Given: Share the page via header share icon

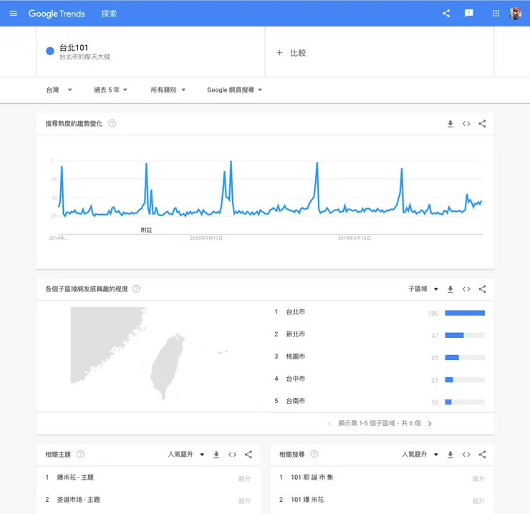Looking at the screenshot, I should [446, 13].
